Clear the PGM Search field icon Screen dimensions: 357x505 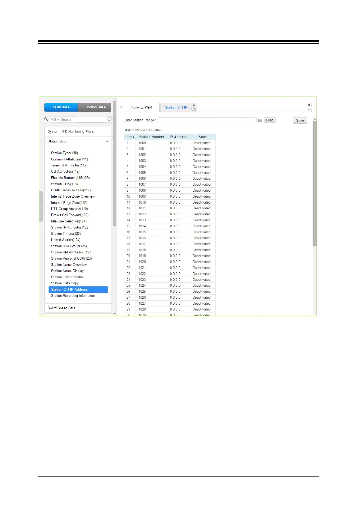pyautogui.click(x=109, y=119)
